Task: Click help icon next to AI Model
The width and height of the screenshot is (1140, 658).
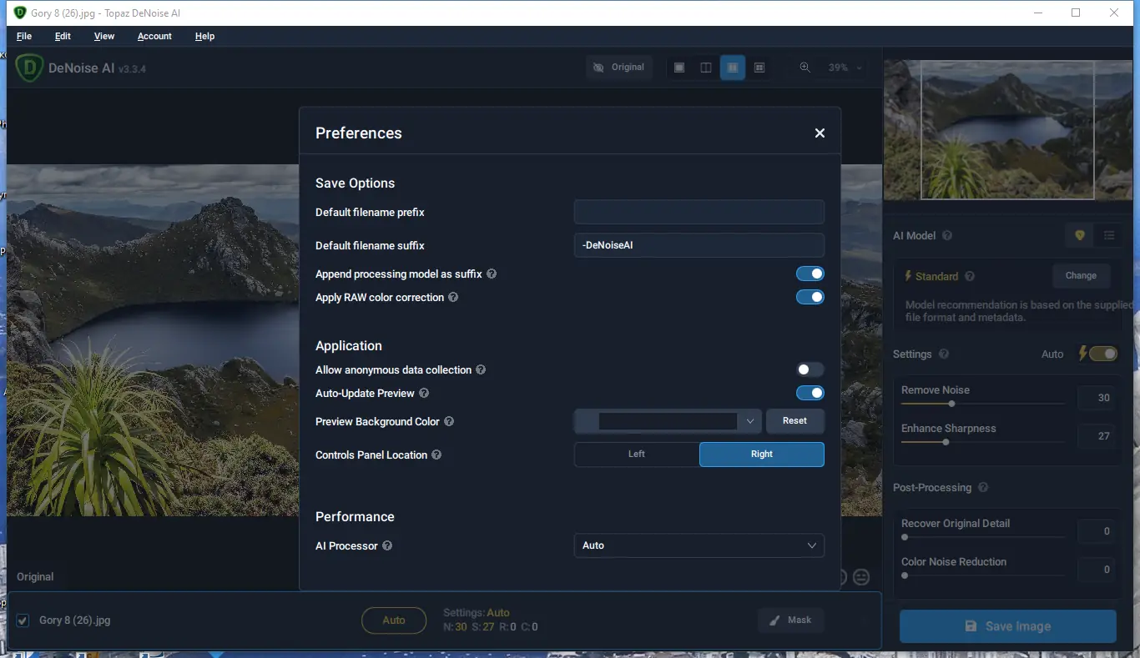Action: tap(947, 235)
